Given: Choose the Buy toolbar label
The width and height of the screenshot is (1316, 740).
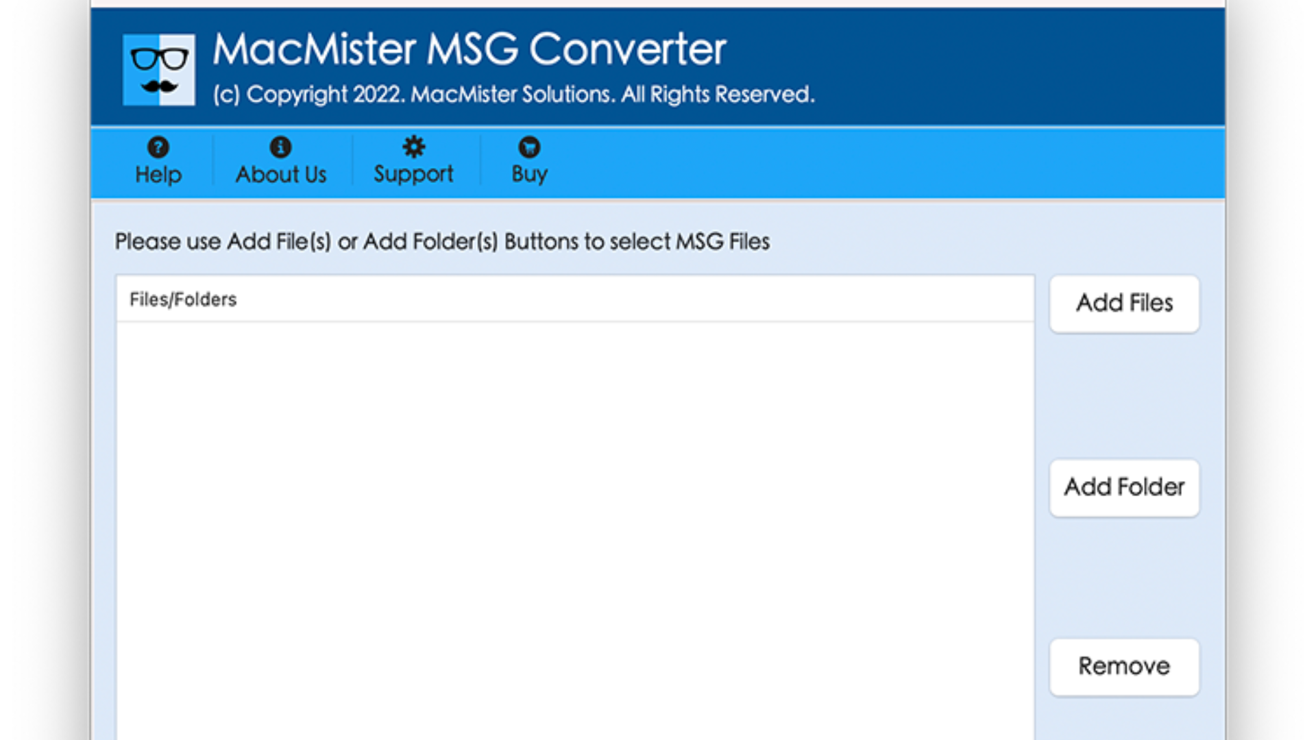Looking at the screenshot, I should click(529, 175).
